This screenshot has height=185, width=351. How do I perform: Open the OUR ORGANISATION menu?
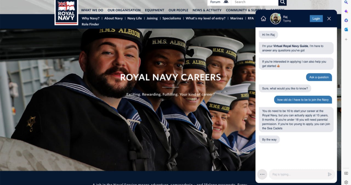tap(124, 10)
